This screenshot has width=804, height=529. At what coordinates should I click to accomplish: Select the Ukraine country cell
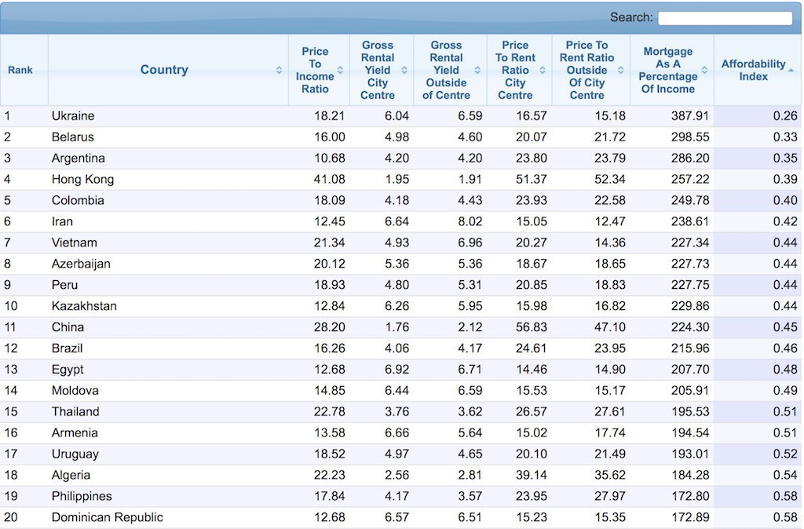[168, 116]
